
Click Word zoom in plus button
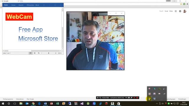(56, 53)
